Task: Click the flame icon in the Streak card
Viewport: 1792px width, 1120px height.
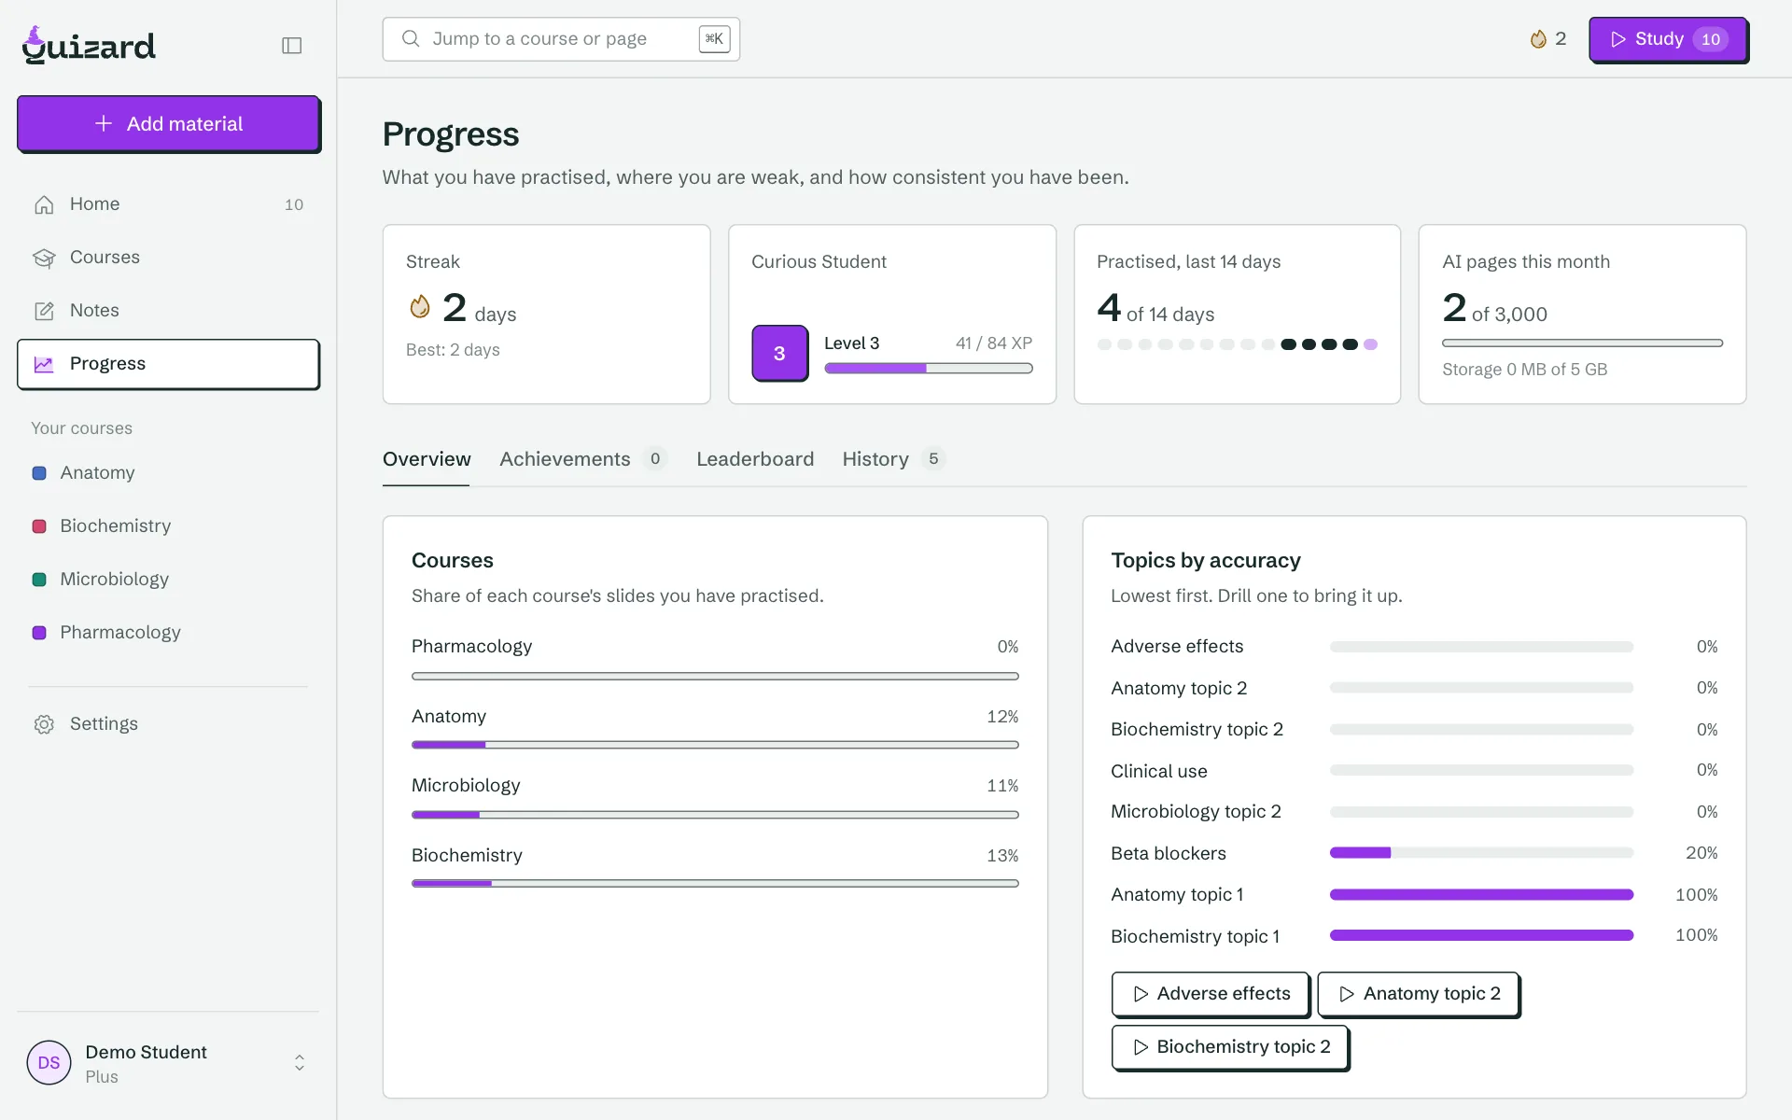Action: (x=420, y=307)
